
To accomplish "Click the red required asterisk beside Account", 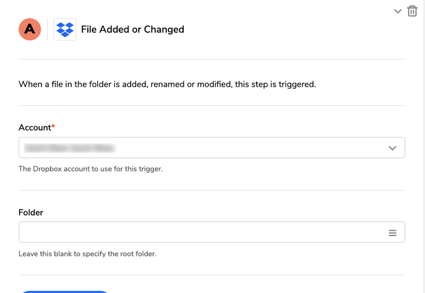I will pos(53,126).
